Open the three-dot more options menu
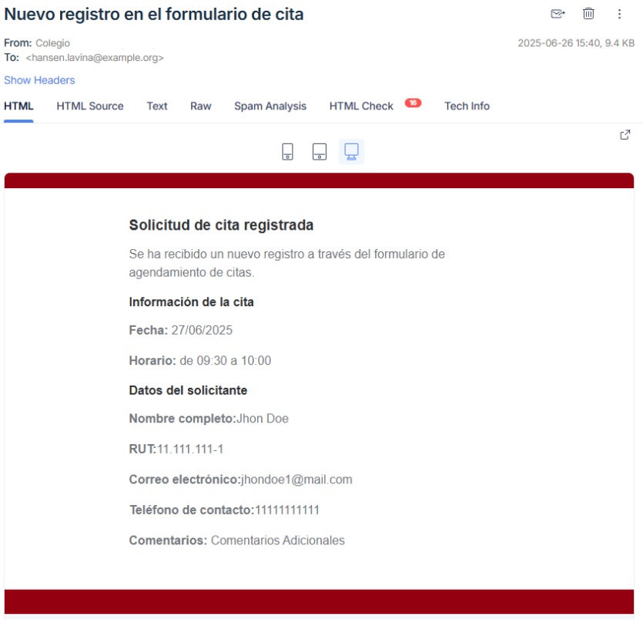The width and height of the screenshot is (643, 620). click(x=620, y=14)
